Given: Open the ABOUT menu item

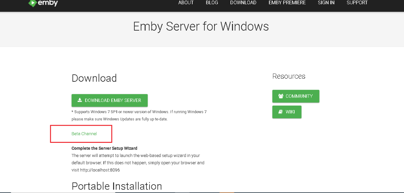Looking at the screenshot, I should pyautogui.click(x=186, y=3).
